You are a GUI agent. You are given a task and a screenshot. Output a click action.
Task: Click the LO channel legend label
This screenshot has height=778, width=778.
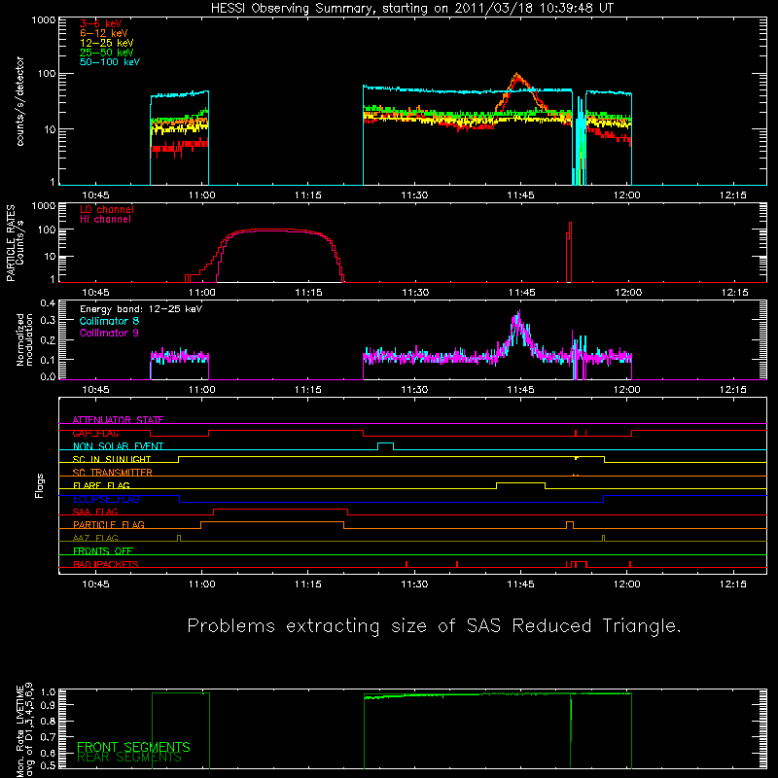click(x=107, y=210)
